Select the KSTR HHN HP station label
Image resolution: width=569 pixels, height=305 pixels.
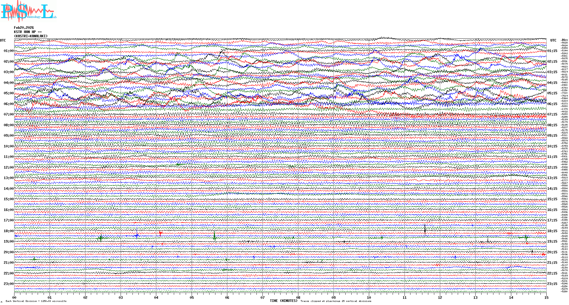pyautogui.click(x=28, y=32)
